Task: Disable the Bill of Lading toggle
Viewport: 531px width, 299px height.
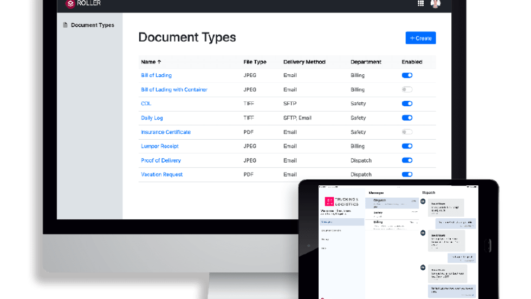Action: click(407, 76)
